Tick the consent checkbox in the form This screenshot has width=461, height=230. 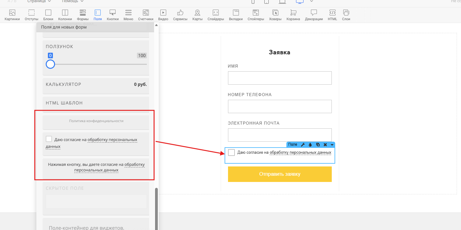click(x=231, y=153)
